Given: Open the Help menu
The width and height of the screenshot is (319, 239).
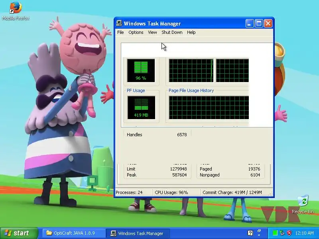Looking at the screenshot, I should pyautogui.click(x=191, y=32).
